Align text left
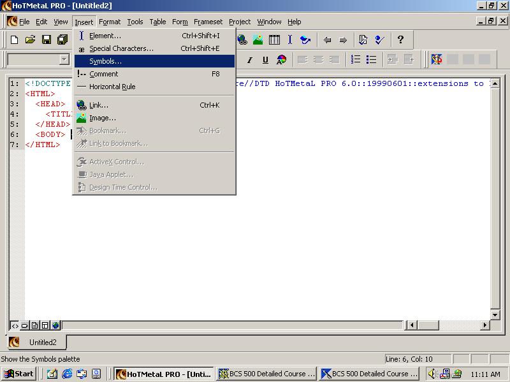510x382 pixels. click(x=302, y=60)
